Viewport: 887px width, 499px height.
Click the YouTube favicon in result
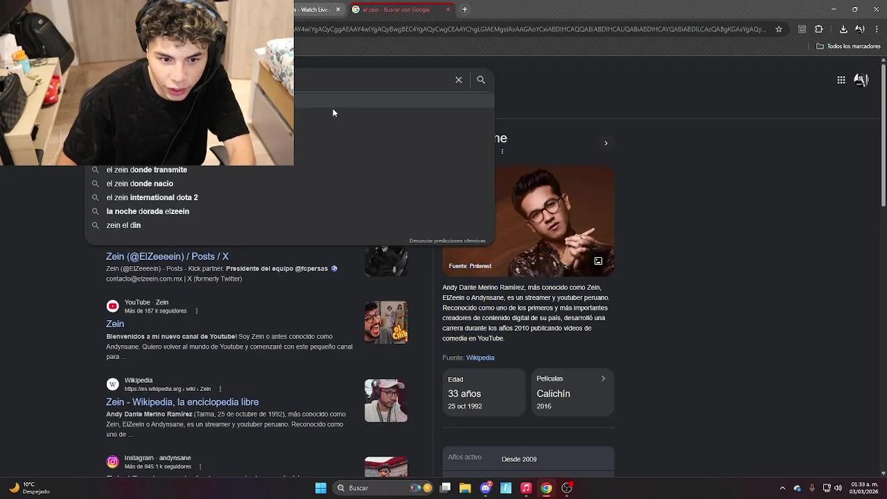tap(112, 306)
